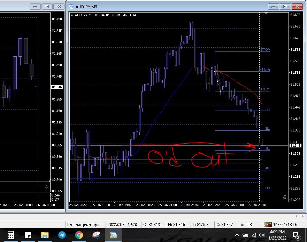Click the 81.346 price tag on right axis

(x=295, y=145)
